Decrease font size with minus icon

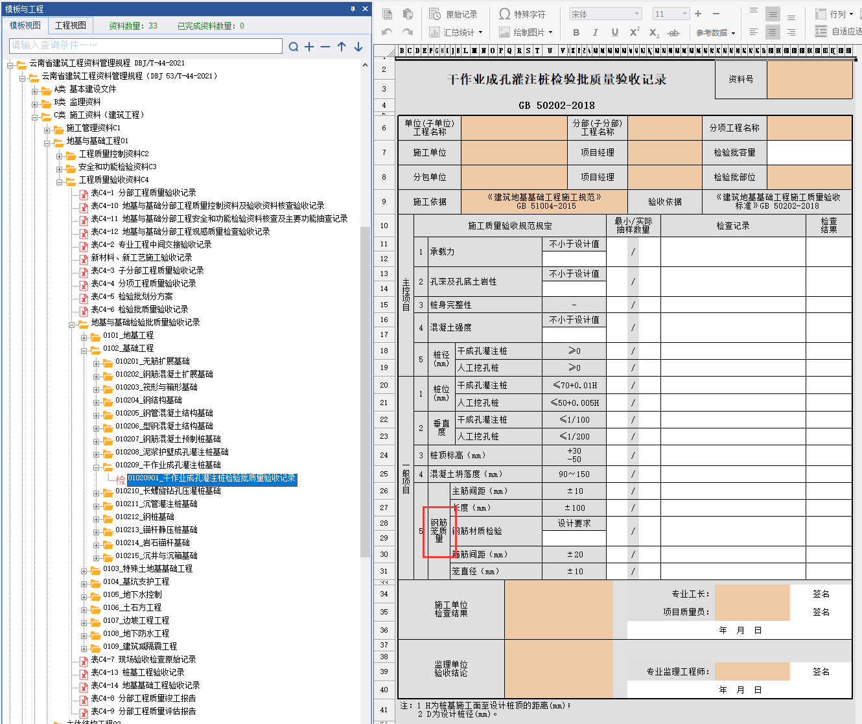coord(716,14)
